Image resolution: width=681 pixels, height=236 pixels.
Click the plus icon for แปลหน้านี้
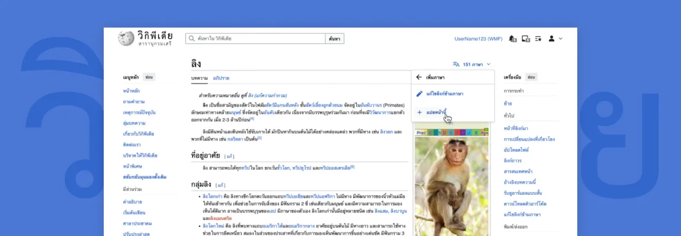pyautogui.click(x=419, y=112)
